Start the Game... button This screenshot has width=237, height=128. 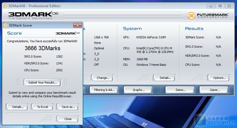pyautogui.click(x=214, y=90)
